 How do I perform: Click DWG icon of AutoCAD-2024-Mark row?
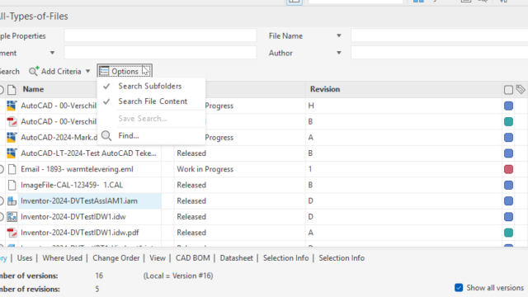(x=12, y=138)
